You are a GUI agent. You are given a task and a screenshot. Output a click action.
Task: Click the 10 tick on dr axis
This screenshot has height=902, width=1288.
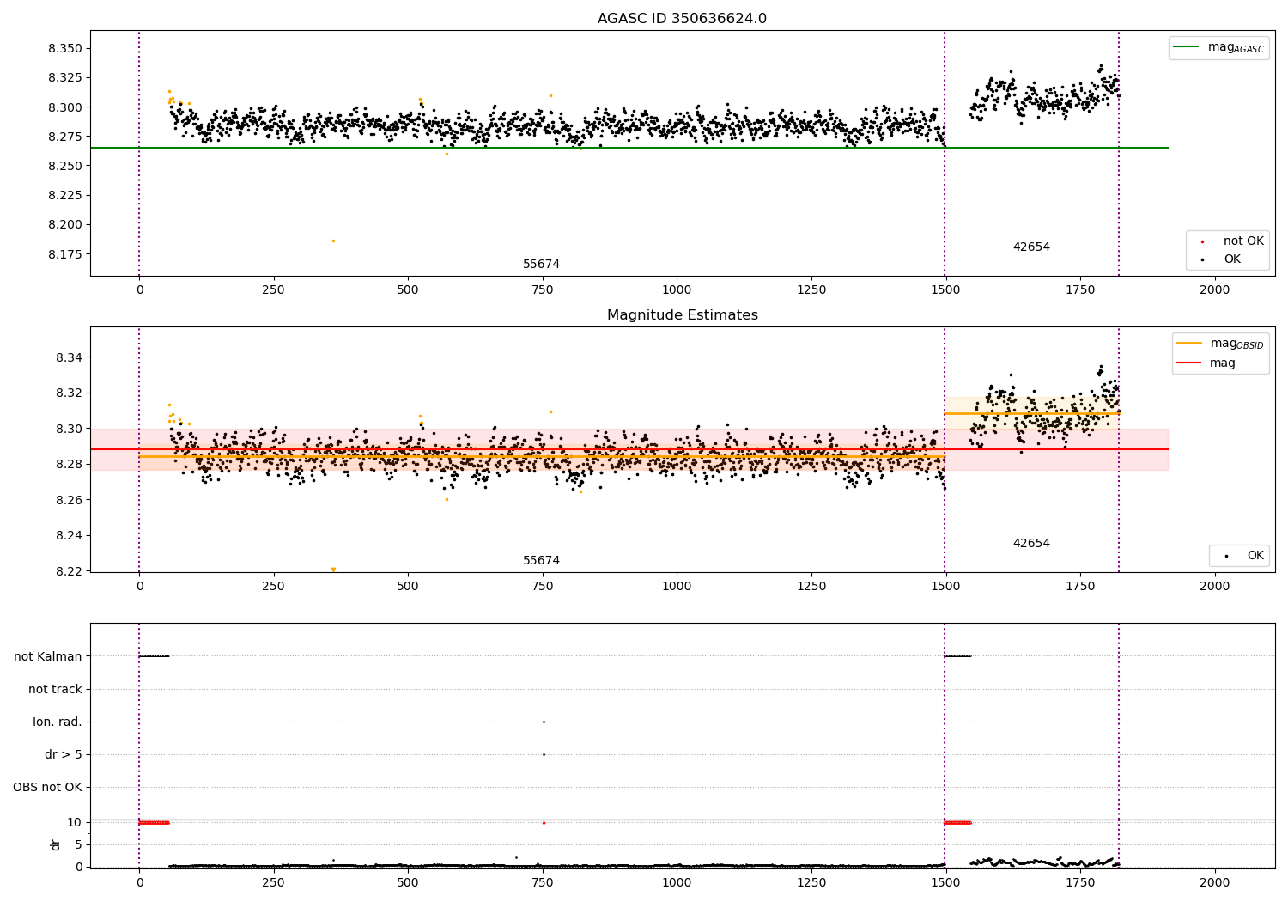coord(75,823)
